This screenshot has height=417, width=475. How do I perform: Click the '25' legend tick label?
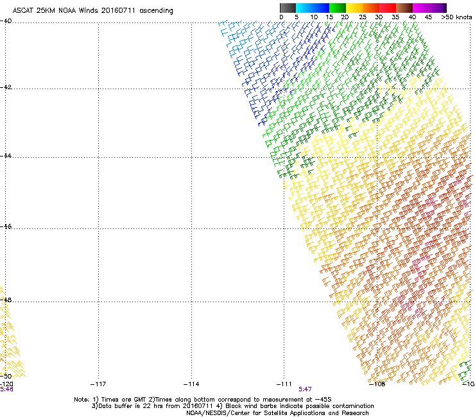point(363,17)
